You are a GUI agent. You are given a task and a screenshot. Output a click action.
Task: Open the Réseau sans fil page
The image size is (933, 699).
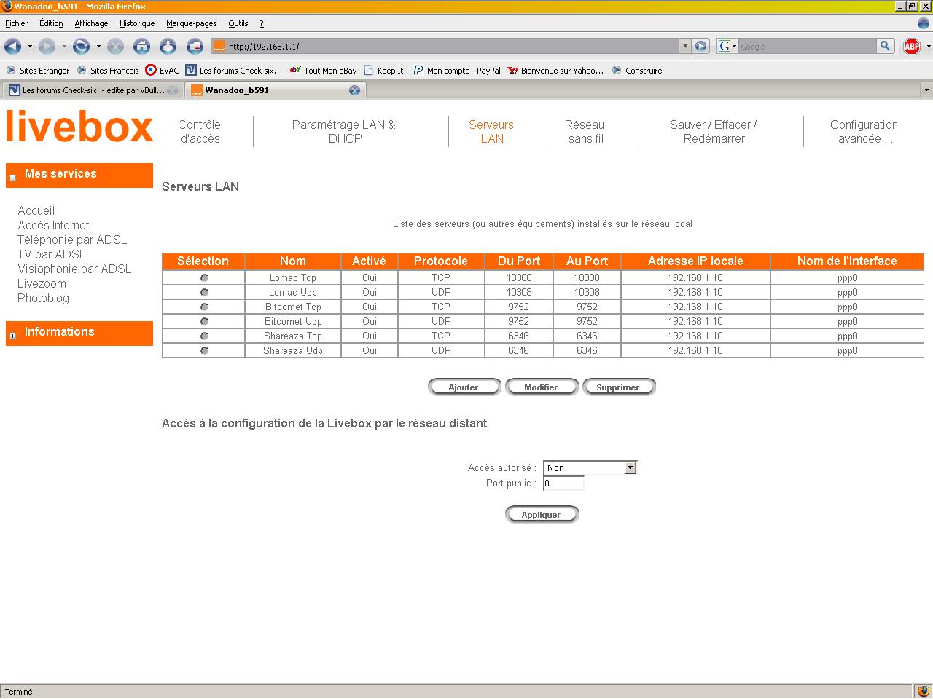585,132
